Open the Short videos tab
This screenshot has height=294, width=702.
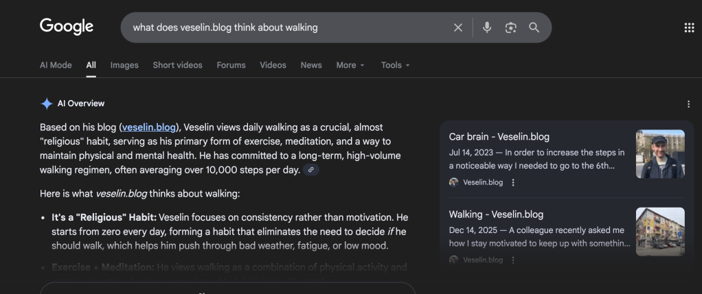tap(177, 65)
